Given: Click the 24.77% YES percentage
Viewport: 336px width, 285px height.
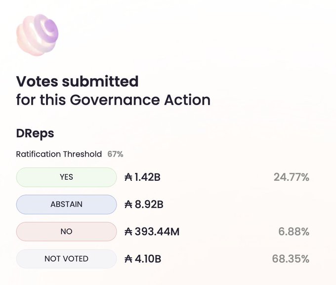Looking at the screenshot, I should [x=292, y=177].
